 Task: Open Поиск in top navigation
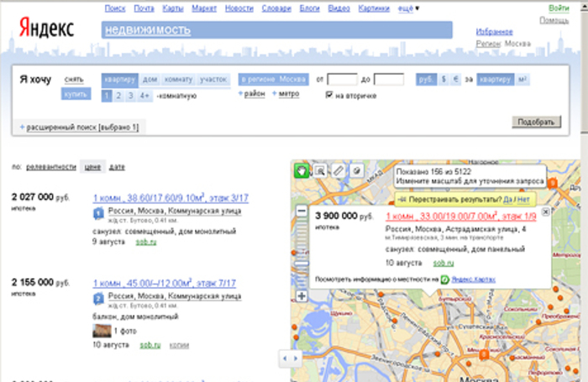pyautogui.click(x=115, y=8)
